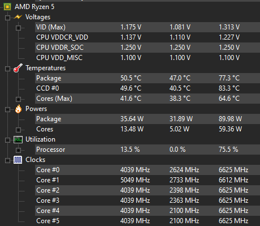
Task: Select the Cores power row label
Action: coord(45,129)
